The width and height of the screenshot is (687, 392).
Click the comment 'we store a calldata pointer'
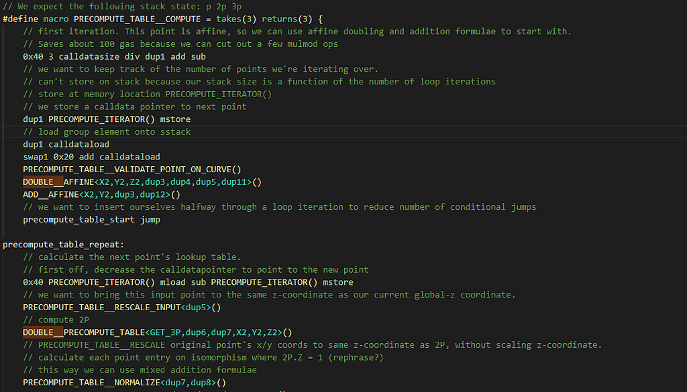[x=135, y=107]
